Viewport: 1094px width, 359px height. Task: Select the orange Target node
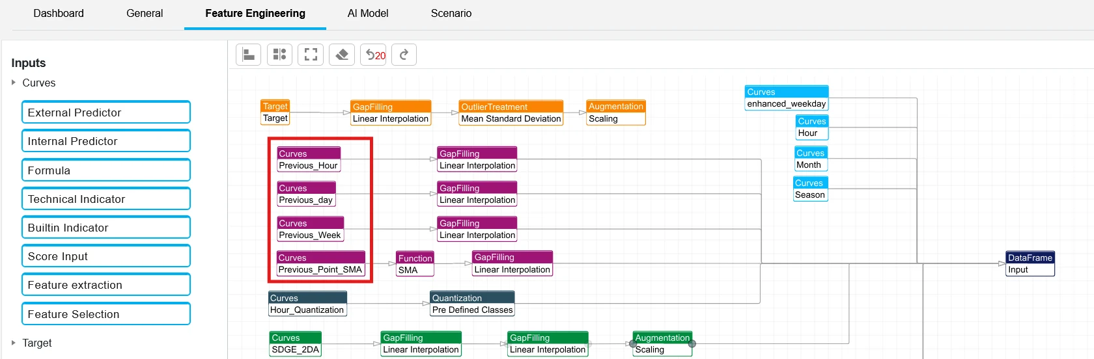[275, 113]
